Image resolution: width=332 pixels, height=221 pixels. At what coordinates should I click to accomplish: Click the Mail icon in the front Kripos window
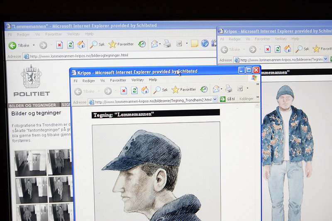216,89
